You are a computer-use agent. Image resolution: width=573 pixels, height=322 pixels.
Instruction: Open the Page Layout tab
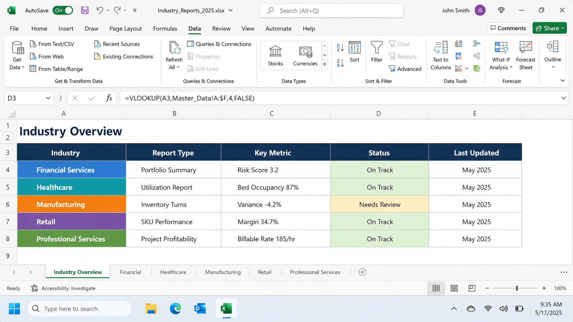125,28
